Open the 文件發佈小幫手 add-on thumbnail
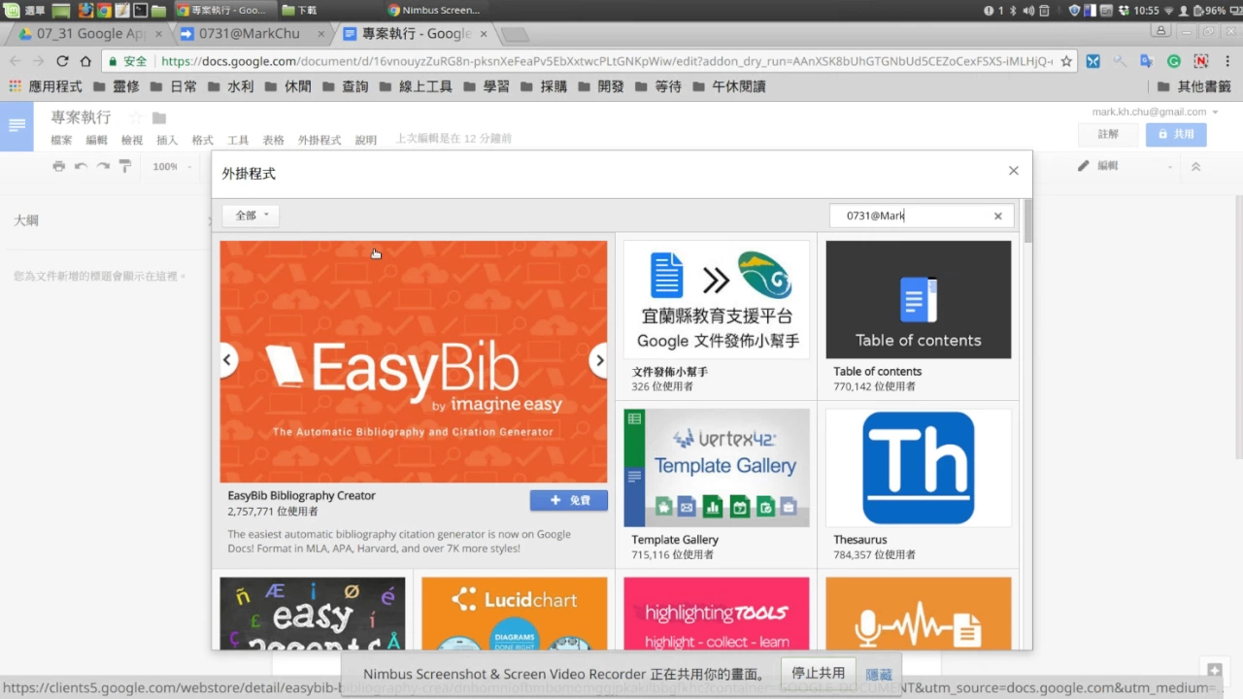The height and width of the screenshot is (699, 1243). 716,300
